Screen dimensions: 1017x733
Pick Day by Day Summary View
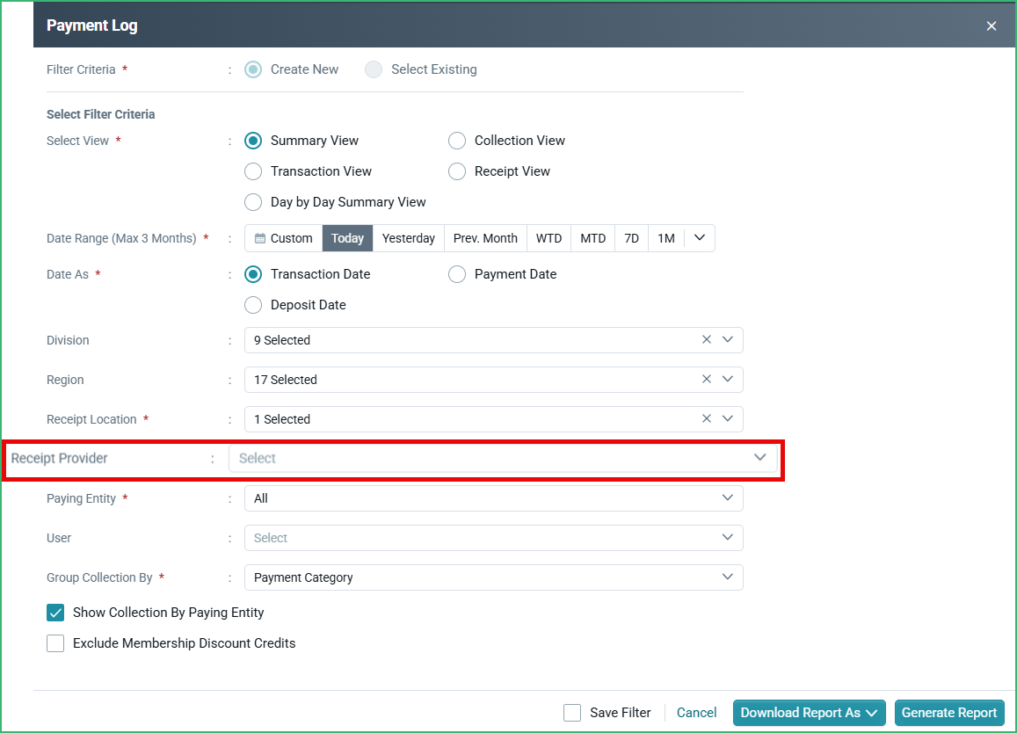tap(253, 202)
